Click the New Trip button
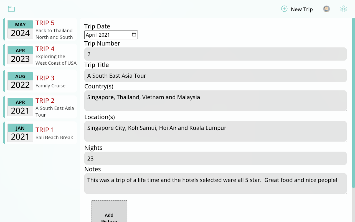Image resolution: width=355 pixels, height=222 pixels. point(297,9)
